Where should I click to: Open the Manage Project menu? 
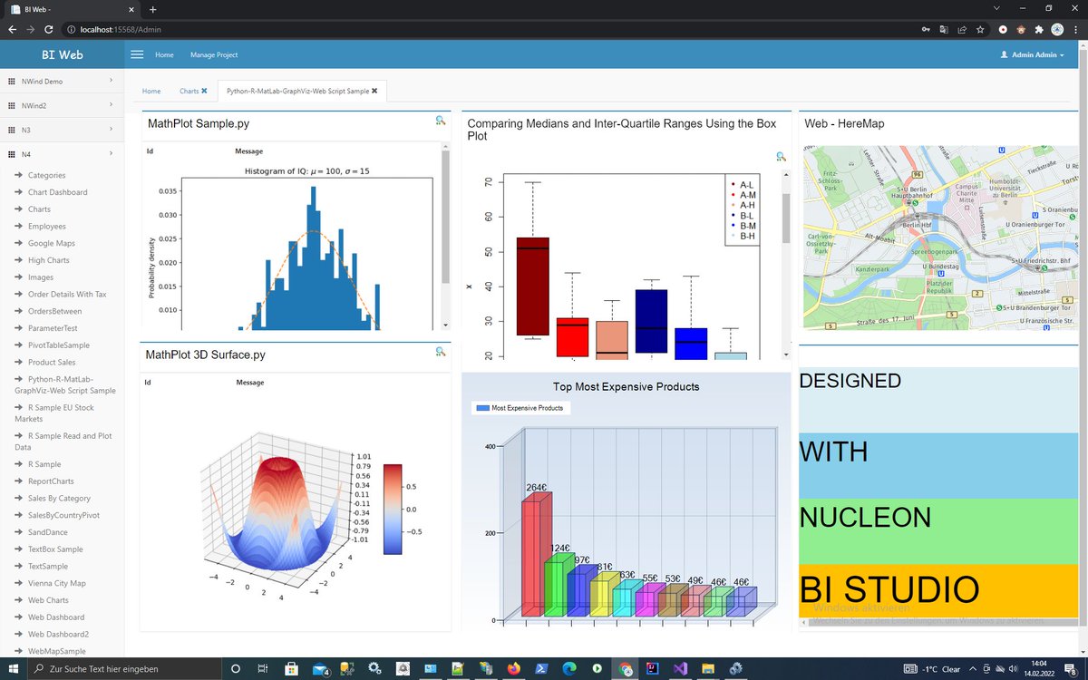click(214, 54)
